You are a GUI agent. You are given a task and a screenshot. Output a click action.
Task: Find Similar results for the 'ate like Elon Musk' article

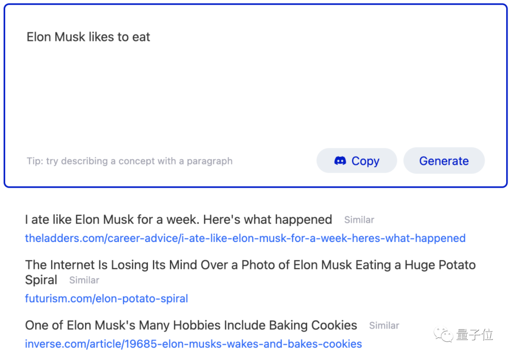(359, 220)
